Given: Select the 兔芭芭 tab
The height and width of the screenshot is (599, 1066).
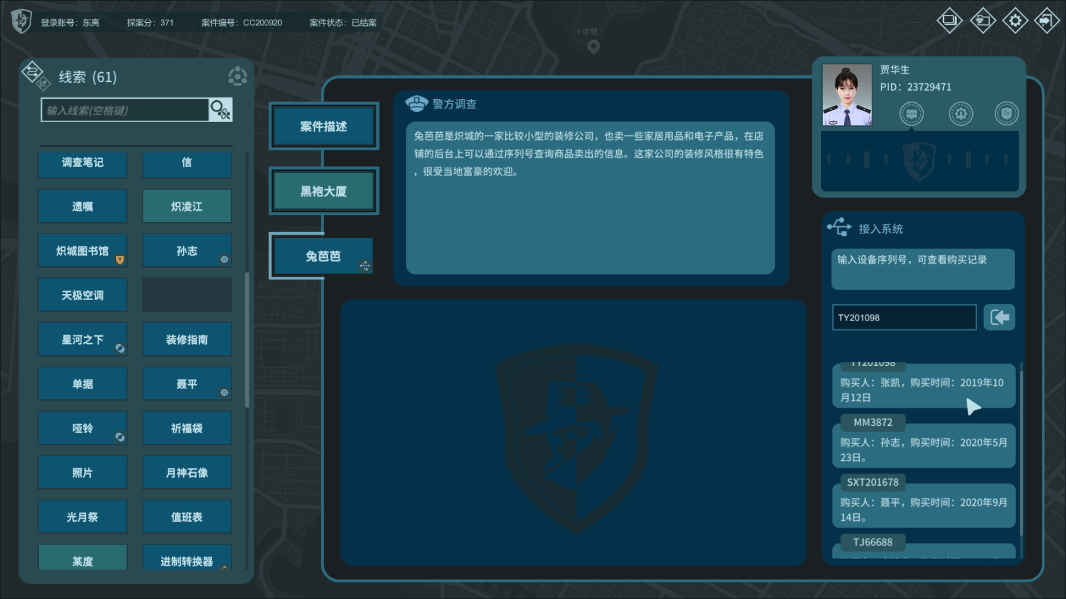Looking at the screenshot, I should tap(324, 256).
